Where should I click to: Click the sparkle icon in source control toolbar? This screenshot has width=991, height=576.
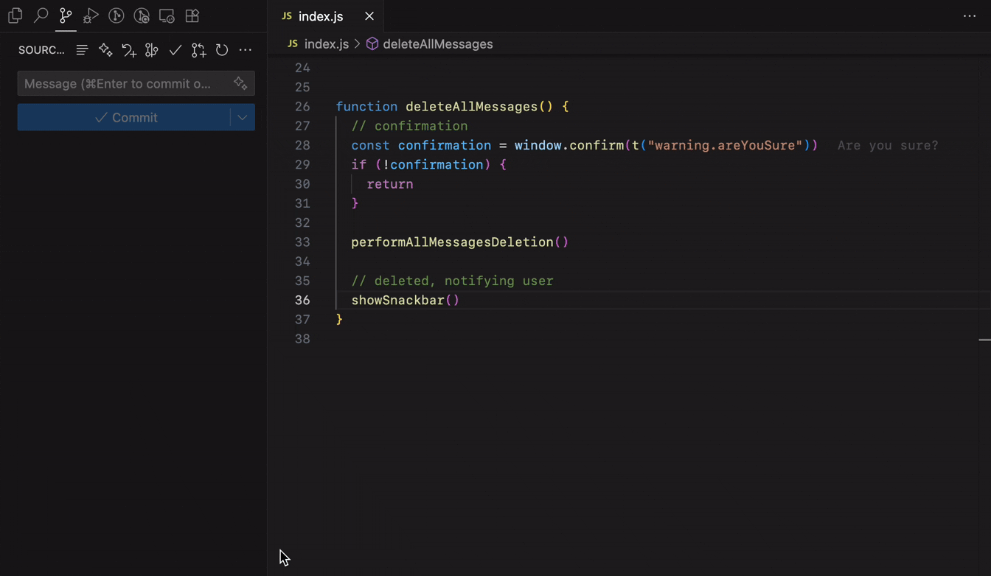pyautogui.click(x=105, y=50)
